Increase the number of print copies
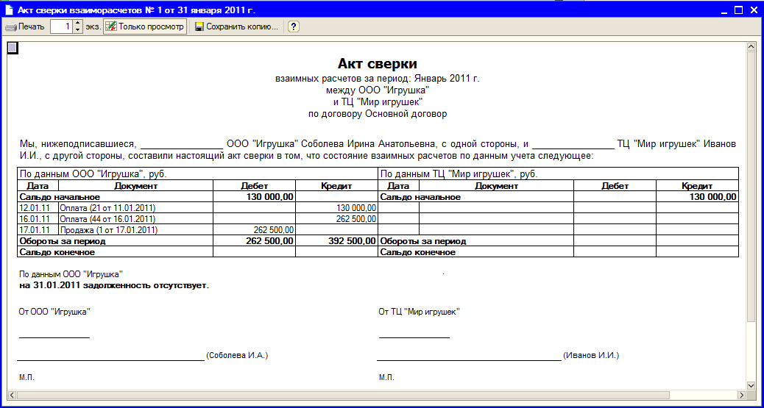The image size is (764, 408). click(78, 24)
